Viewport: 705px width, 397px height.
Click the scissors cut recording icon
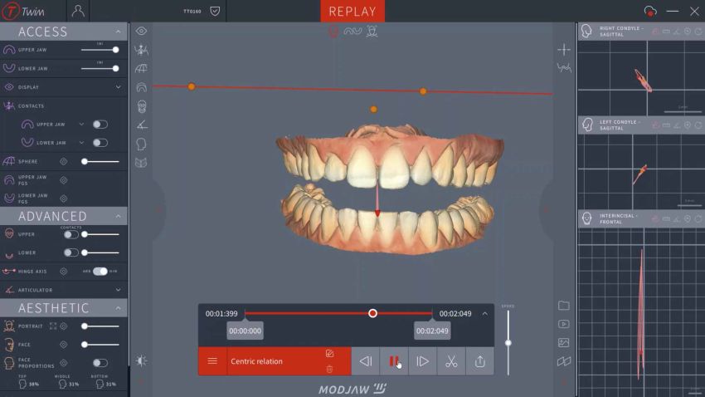[x=451, y=361]
